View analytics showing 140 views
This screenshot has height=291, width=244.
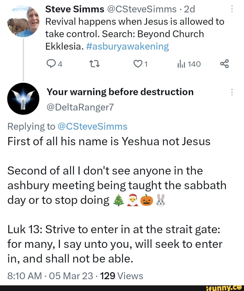click(189, 64)
